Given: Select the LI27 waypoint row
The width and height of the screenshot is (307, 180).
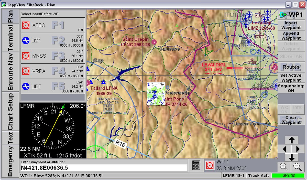Looking at the screenshot, I should click(x=53, y=40).
